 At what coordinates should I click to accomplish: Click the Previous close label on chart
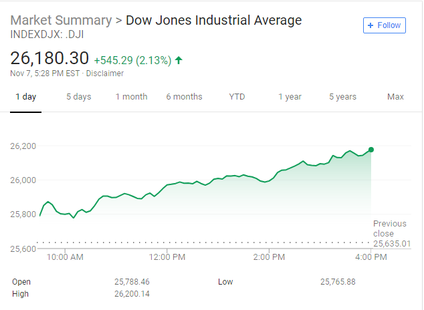[390, 228]
